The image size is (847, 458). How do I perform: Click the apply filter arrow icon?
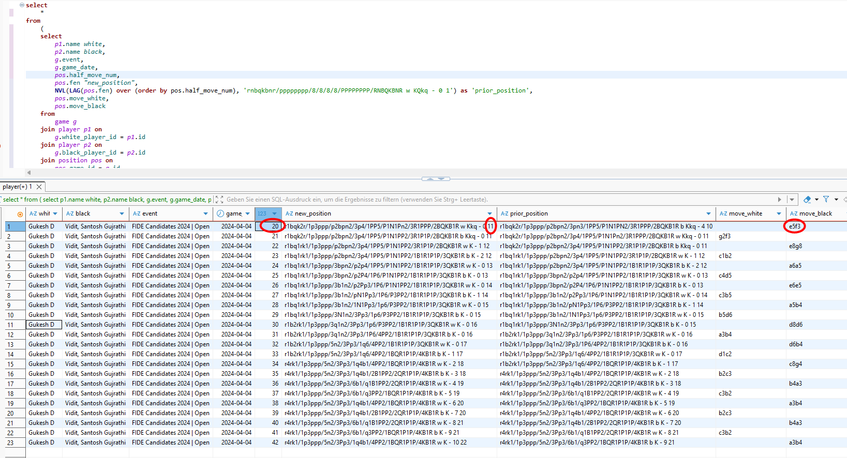click(780, 200)
